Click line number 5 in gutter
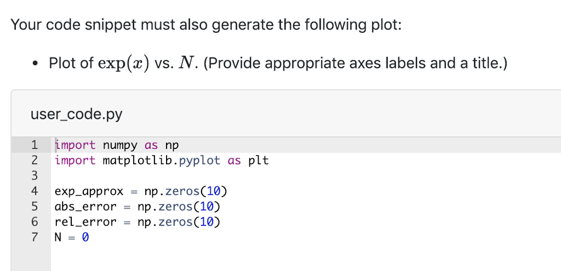561x271 pixels. coord(34,207)
